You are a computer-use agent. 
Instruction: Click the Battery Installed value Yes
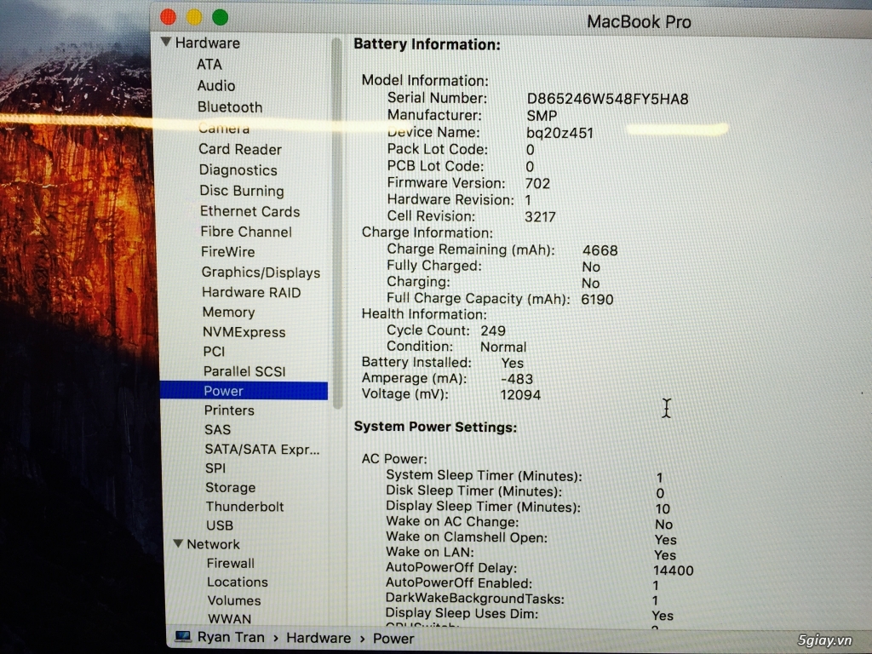coord(512,363)
